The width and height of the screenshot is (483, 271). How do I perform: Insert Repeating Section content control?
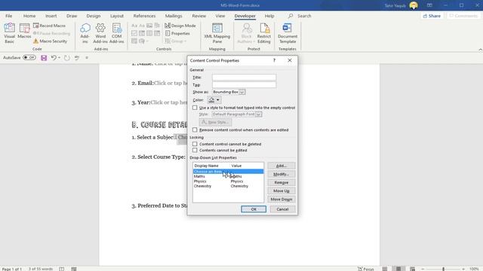coord(134,41)
